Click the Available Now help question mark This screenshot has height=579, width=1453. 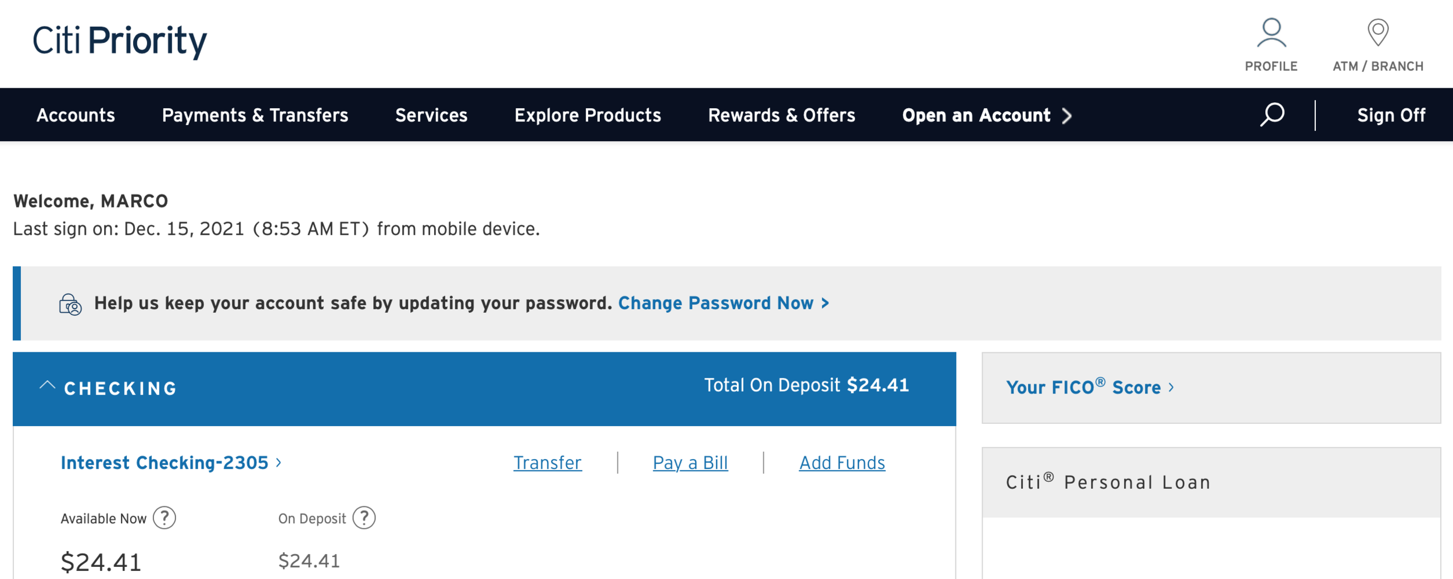point(164,517)
